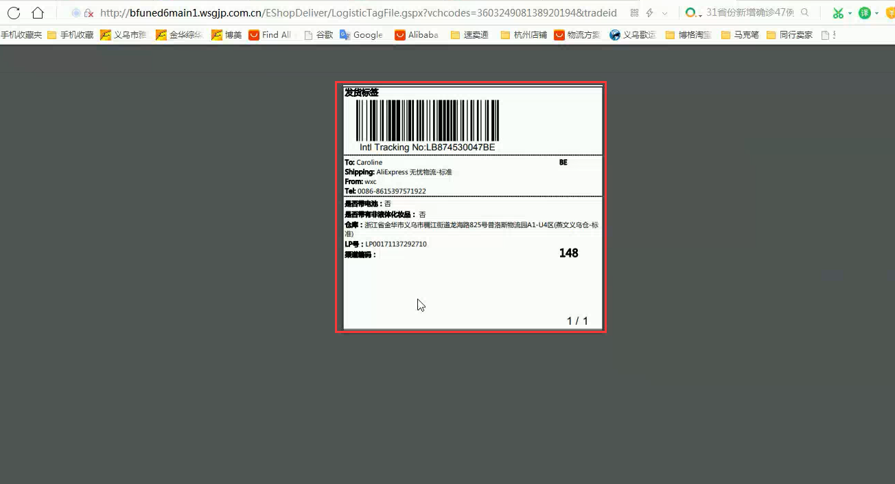The image size is (895, 484).
Task: Open the QR code grid icon
Action: click(x=634, y=13)
